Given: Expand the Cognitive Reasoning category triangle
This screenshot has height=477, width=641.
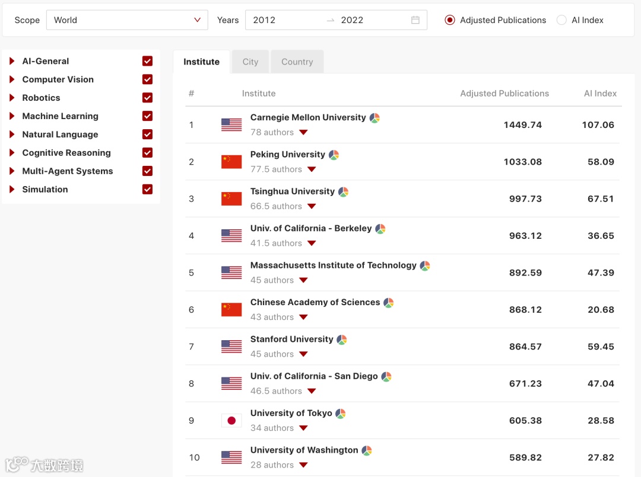Looking at the screenshot, I should tap(12, 153).
